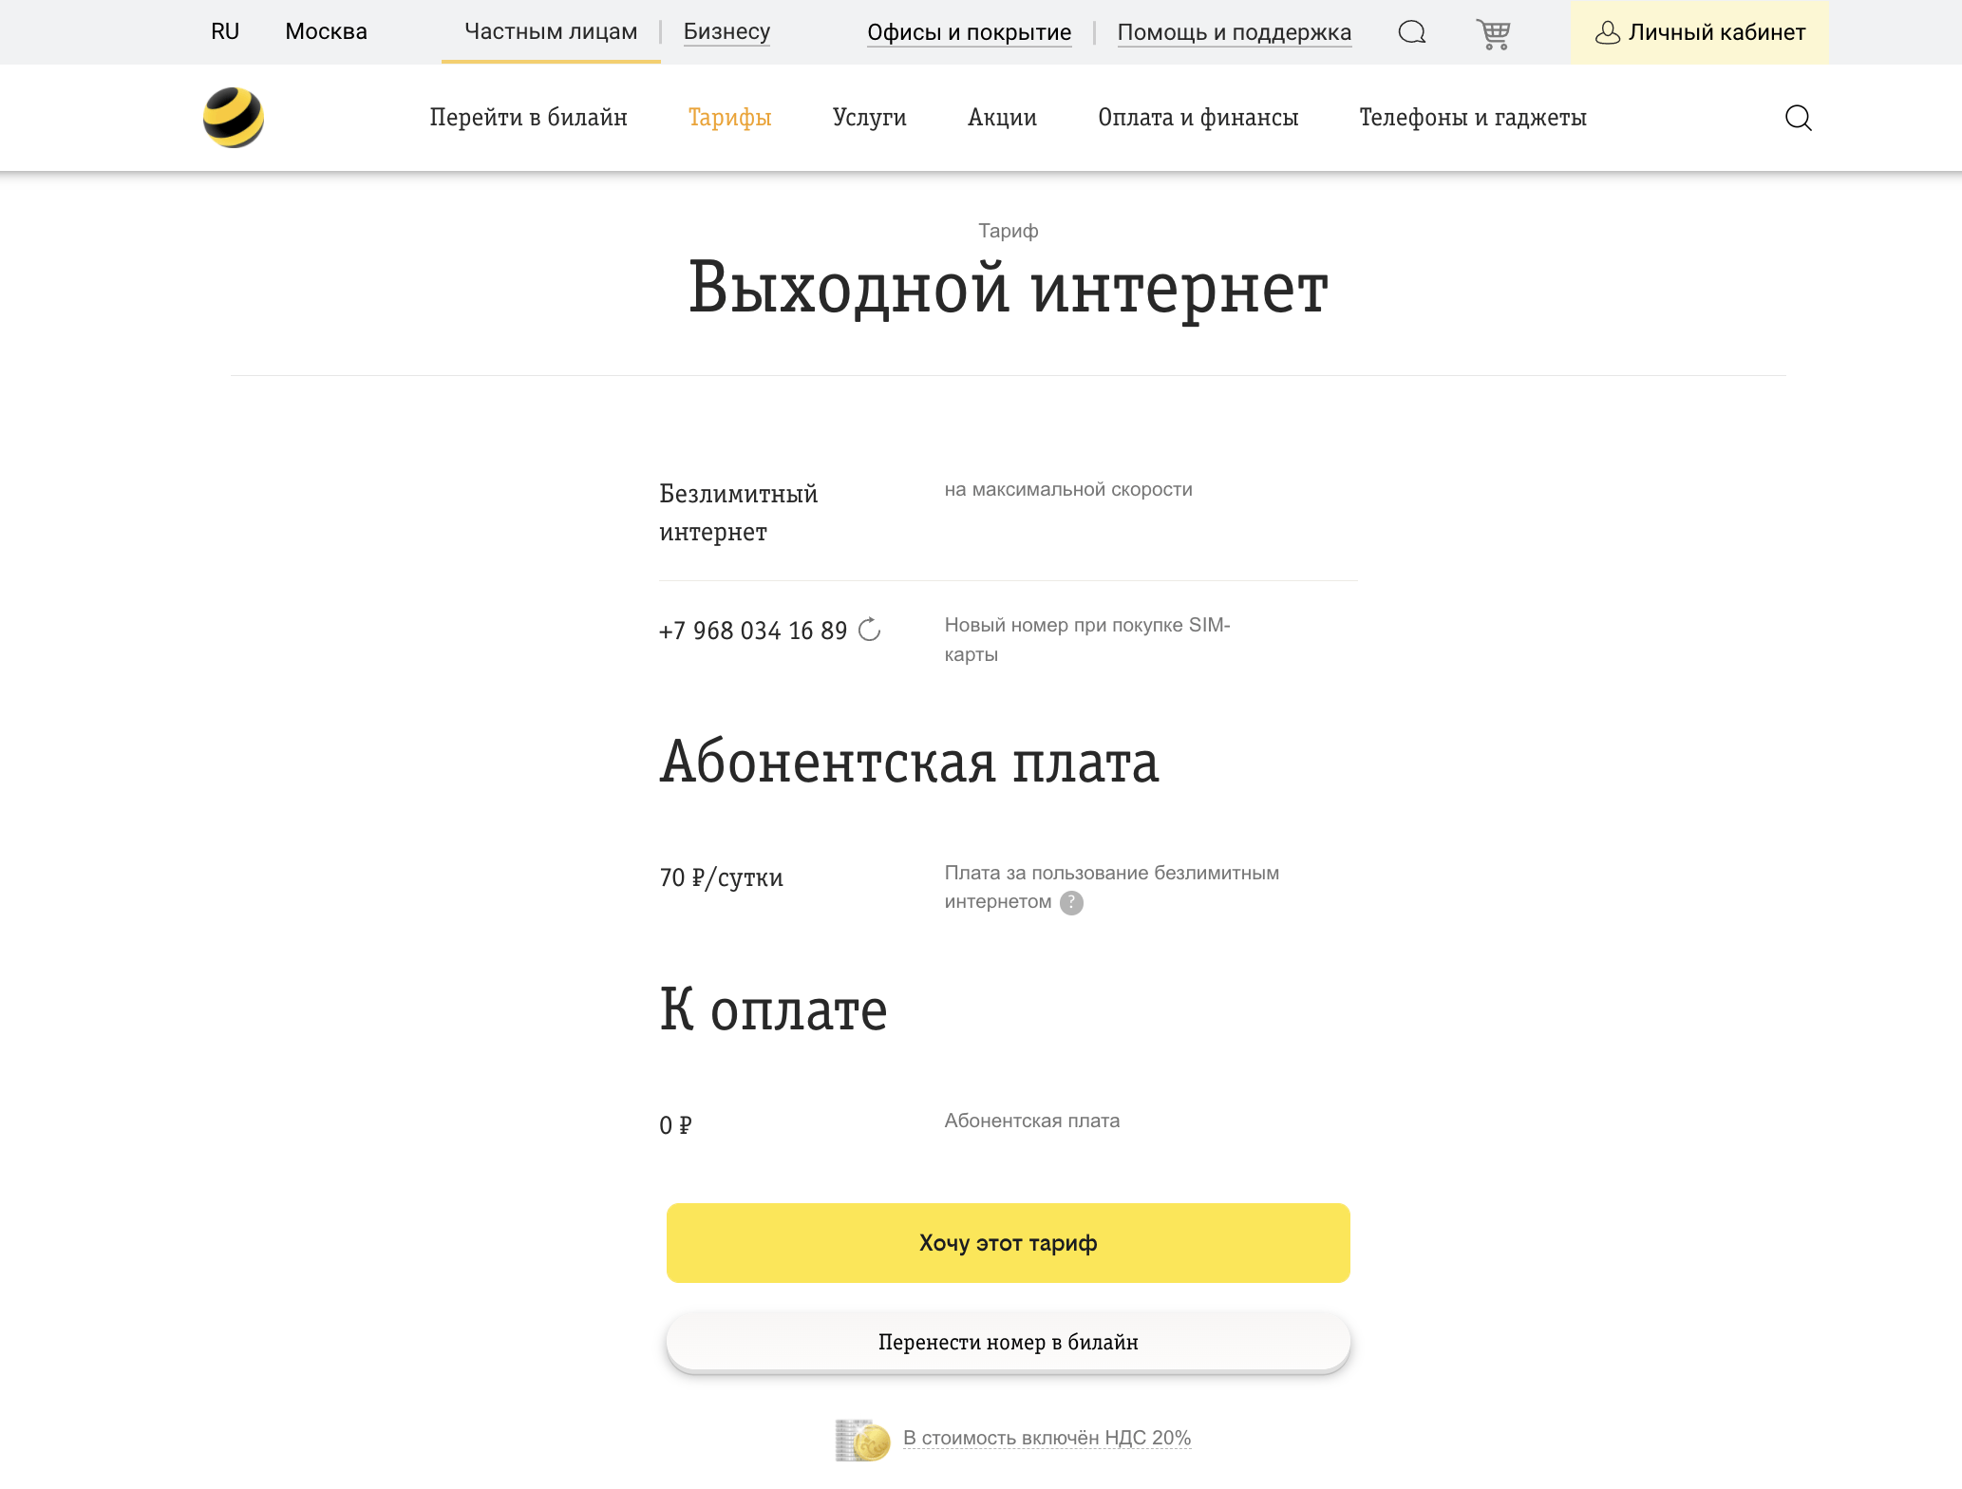The height and width of the screenshot is (1489, 1962).
Task: Open the Услуги menu item
Action: coord(869,118)
